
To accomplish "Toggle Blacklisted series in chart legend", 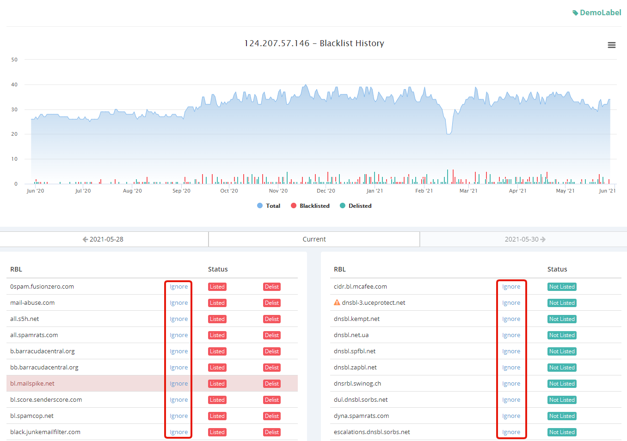I will click(x=310, y=206).
